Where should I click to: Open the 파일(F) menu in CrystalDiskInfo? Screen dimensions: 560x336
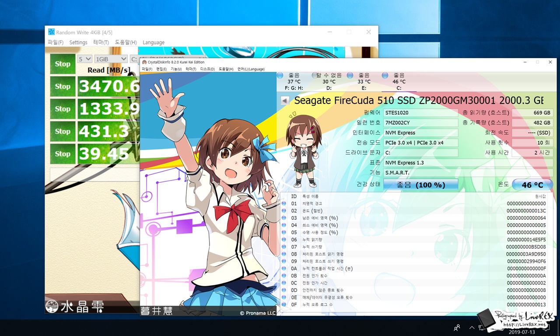147,69
